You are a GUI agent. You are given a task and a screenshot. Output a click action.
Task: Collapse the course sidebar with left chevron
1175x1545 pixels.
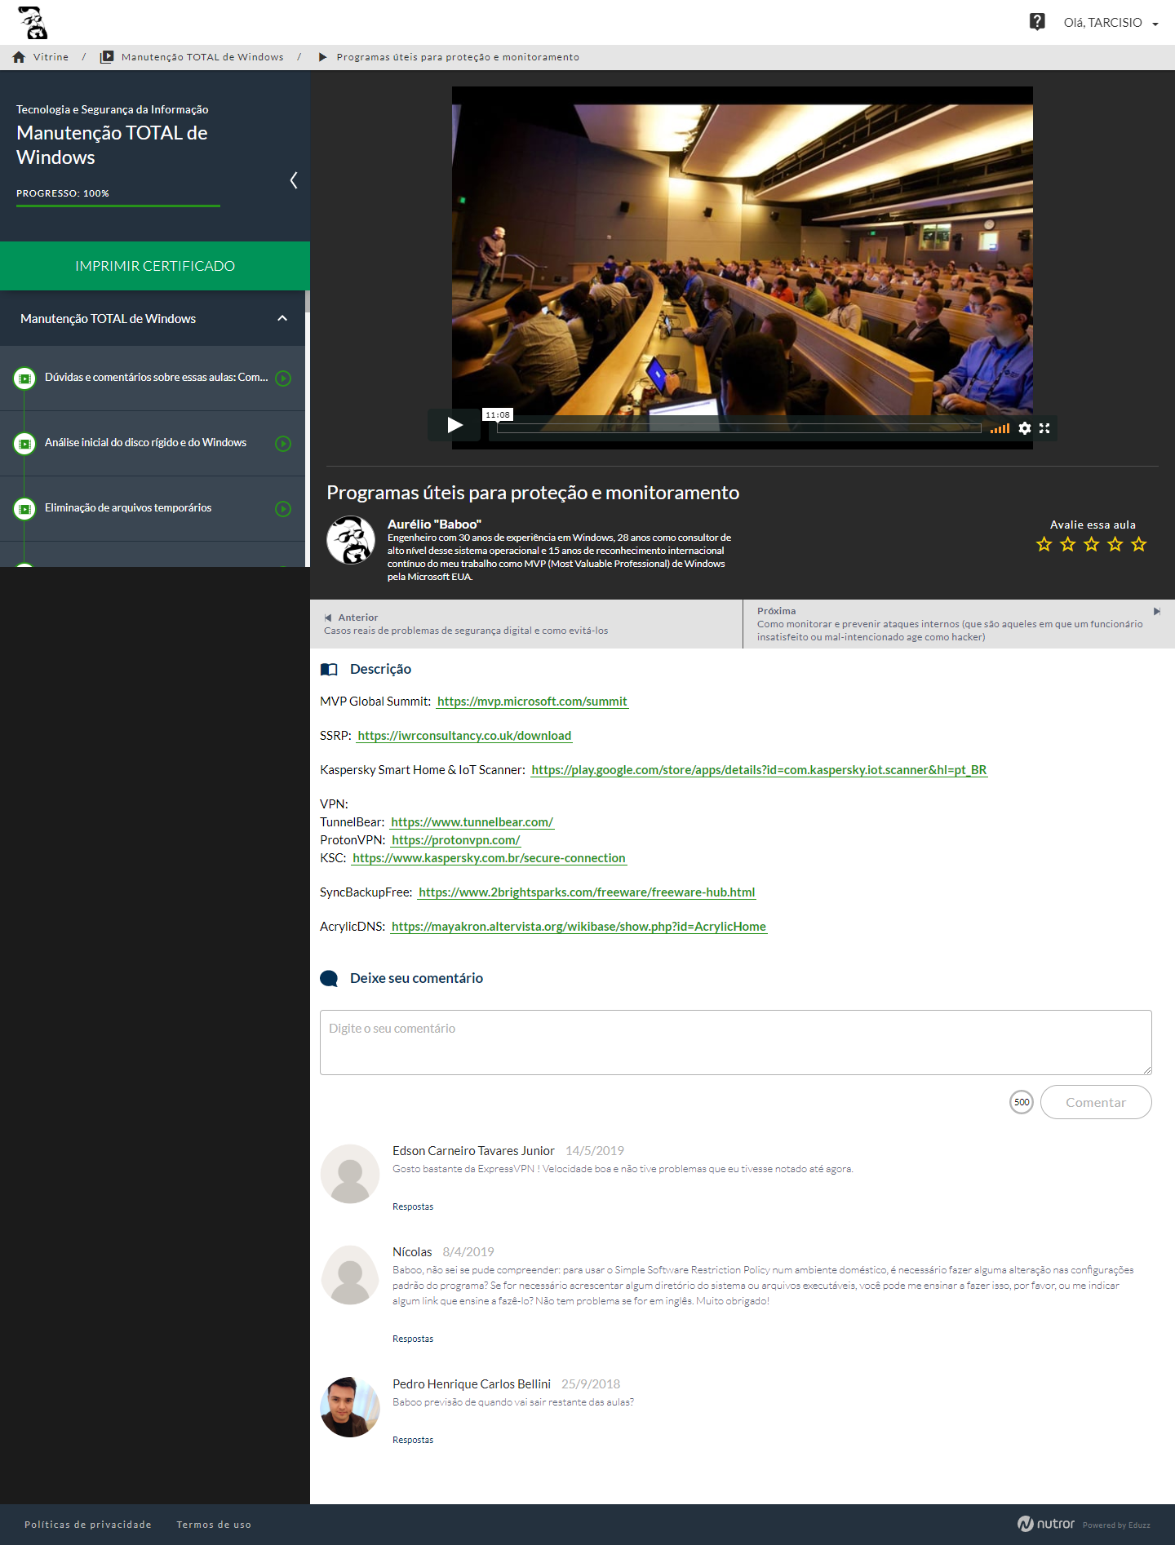[x=294, y=180]
